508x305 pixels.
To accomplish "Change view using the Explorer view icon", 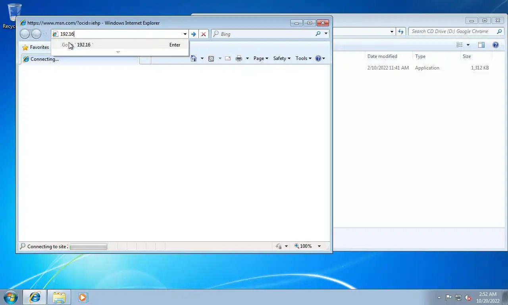I will tap(460, 45).
